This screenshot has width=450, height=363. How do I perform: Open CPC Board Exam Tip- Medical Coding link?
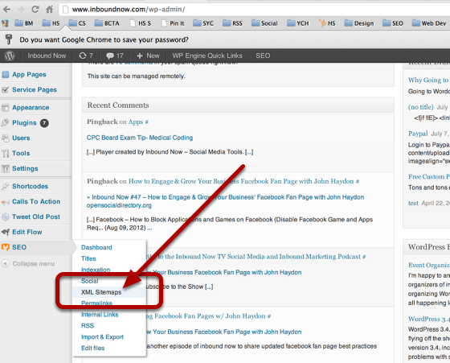point(140,138)
